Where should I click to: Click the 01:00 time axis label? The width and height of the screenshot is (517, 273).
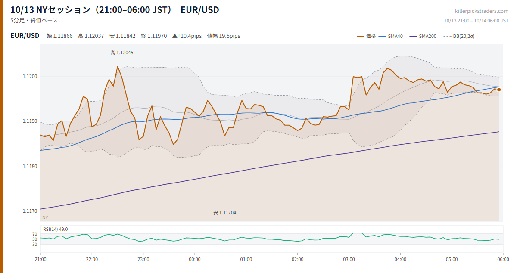pos(246,259)
